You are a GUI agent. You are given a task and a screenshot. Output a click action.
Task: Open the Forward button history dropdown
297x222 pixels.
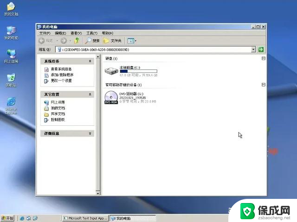pos(70,41)
